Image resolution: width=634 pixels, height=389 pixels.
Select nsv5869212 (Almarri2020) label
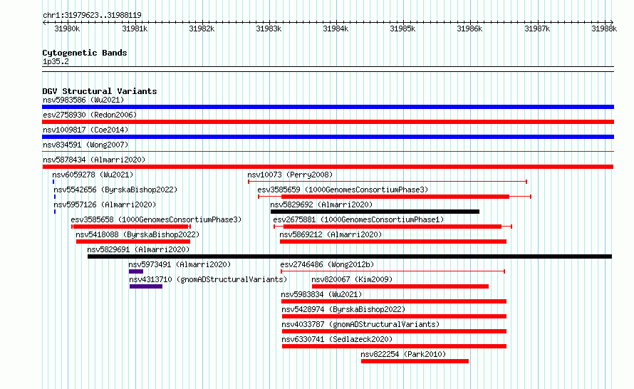click(331, 234)
